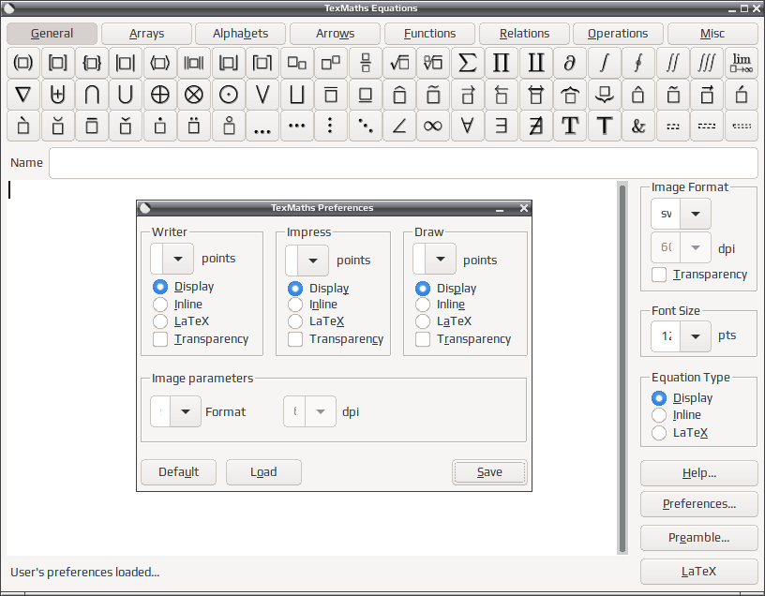The width and height of the screenshot is (765, 596).
Task: Click the equation editor vertical scrollbar
Action: tap(622, 367)
